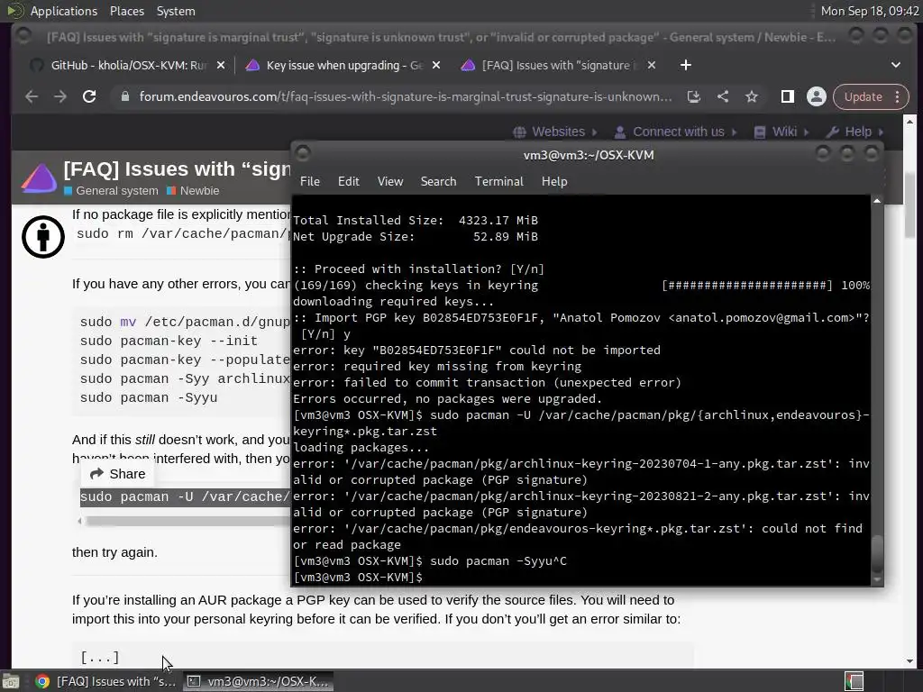Viewport: 923px width, 692px height.
Task: Install the page using the address bar download icon
Action: tap(694, 96)
